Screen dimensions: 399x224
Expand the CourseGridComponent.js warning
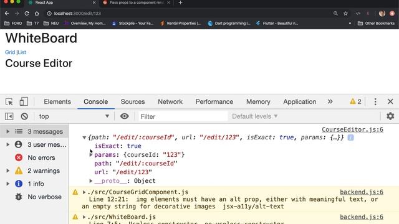coord(84,192)
